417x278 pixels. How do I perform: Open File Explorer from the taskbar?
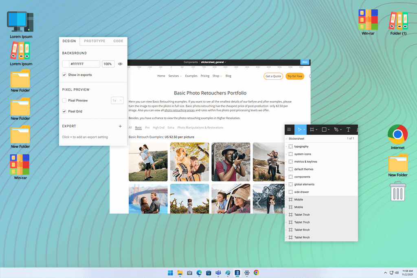[x=180, y=273]
